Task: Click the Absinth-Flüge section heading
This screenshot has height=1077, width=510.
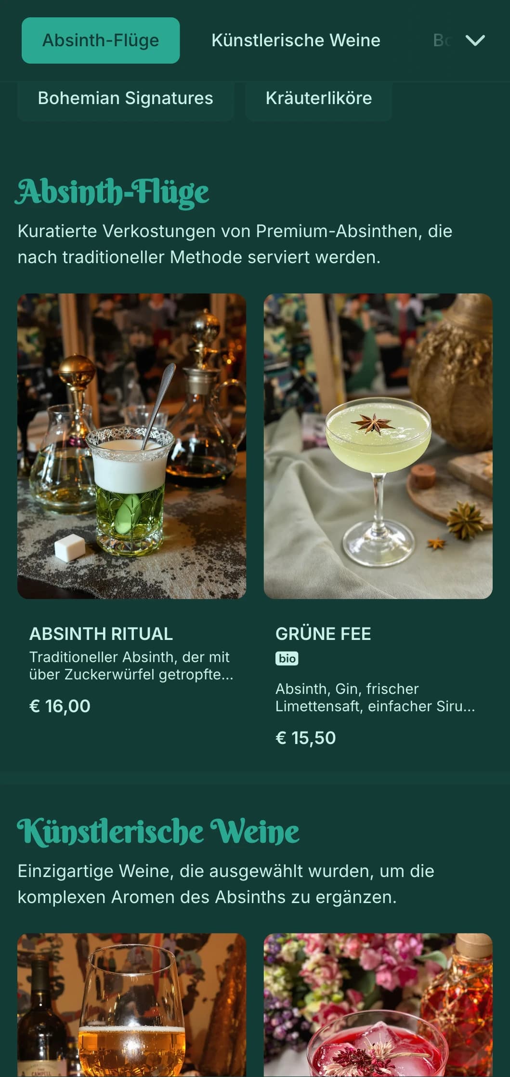Action: point(113,192)
